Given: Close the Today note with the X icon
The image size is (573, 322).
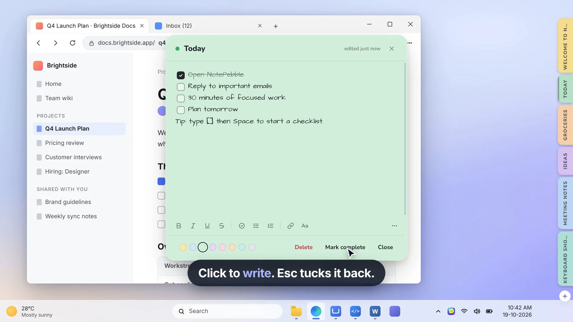Looking at the screenshot, I should point(392,49).
